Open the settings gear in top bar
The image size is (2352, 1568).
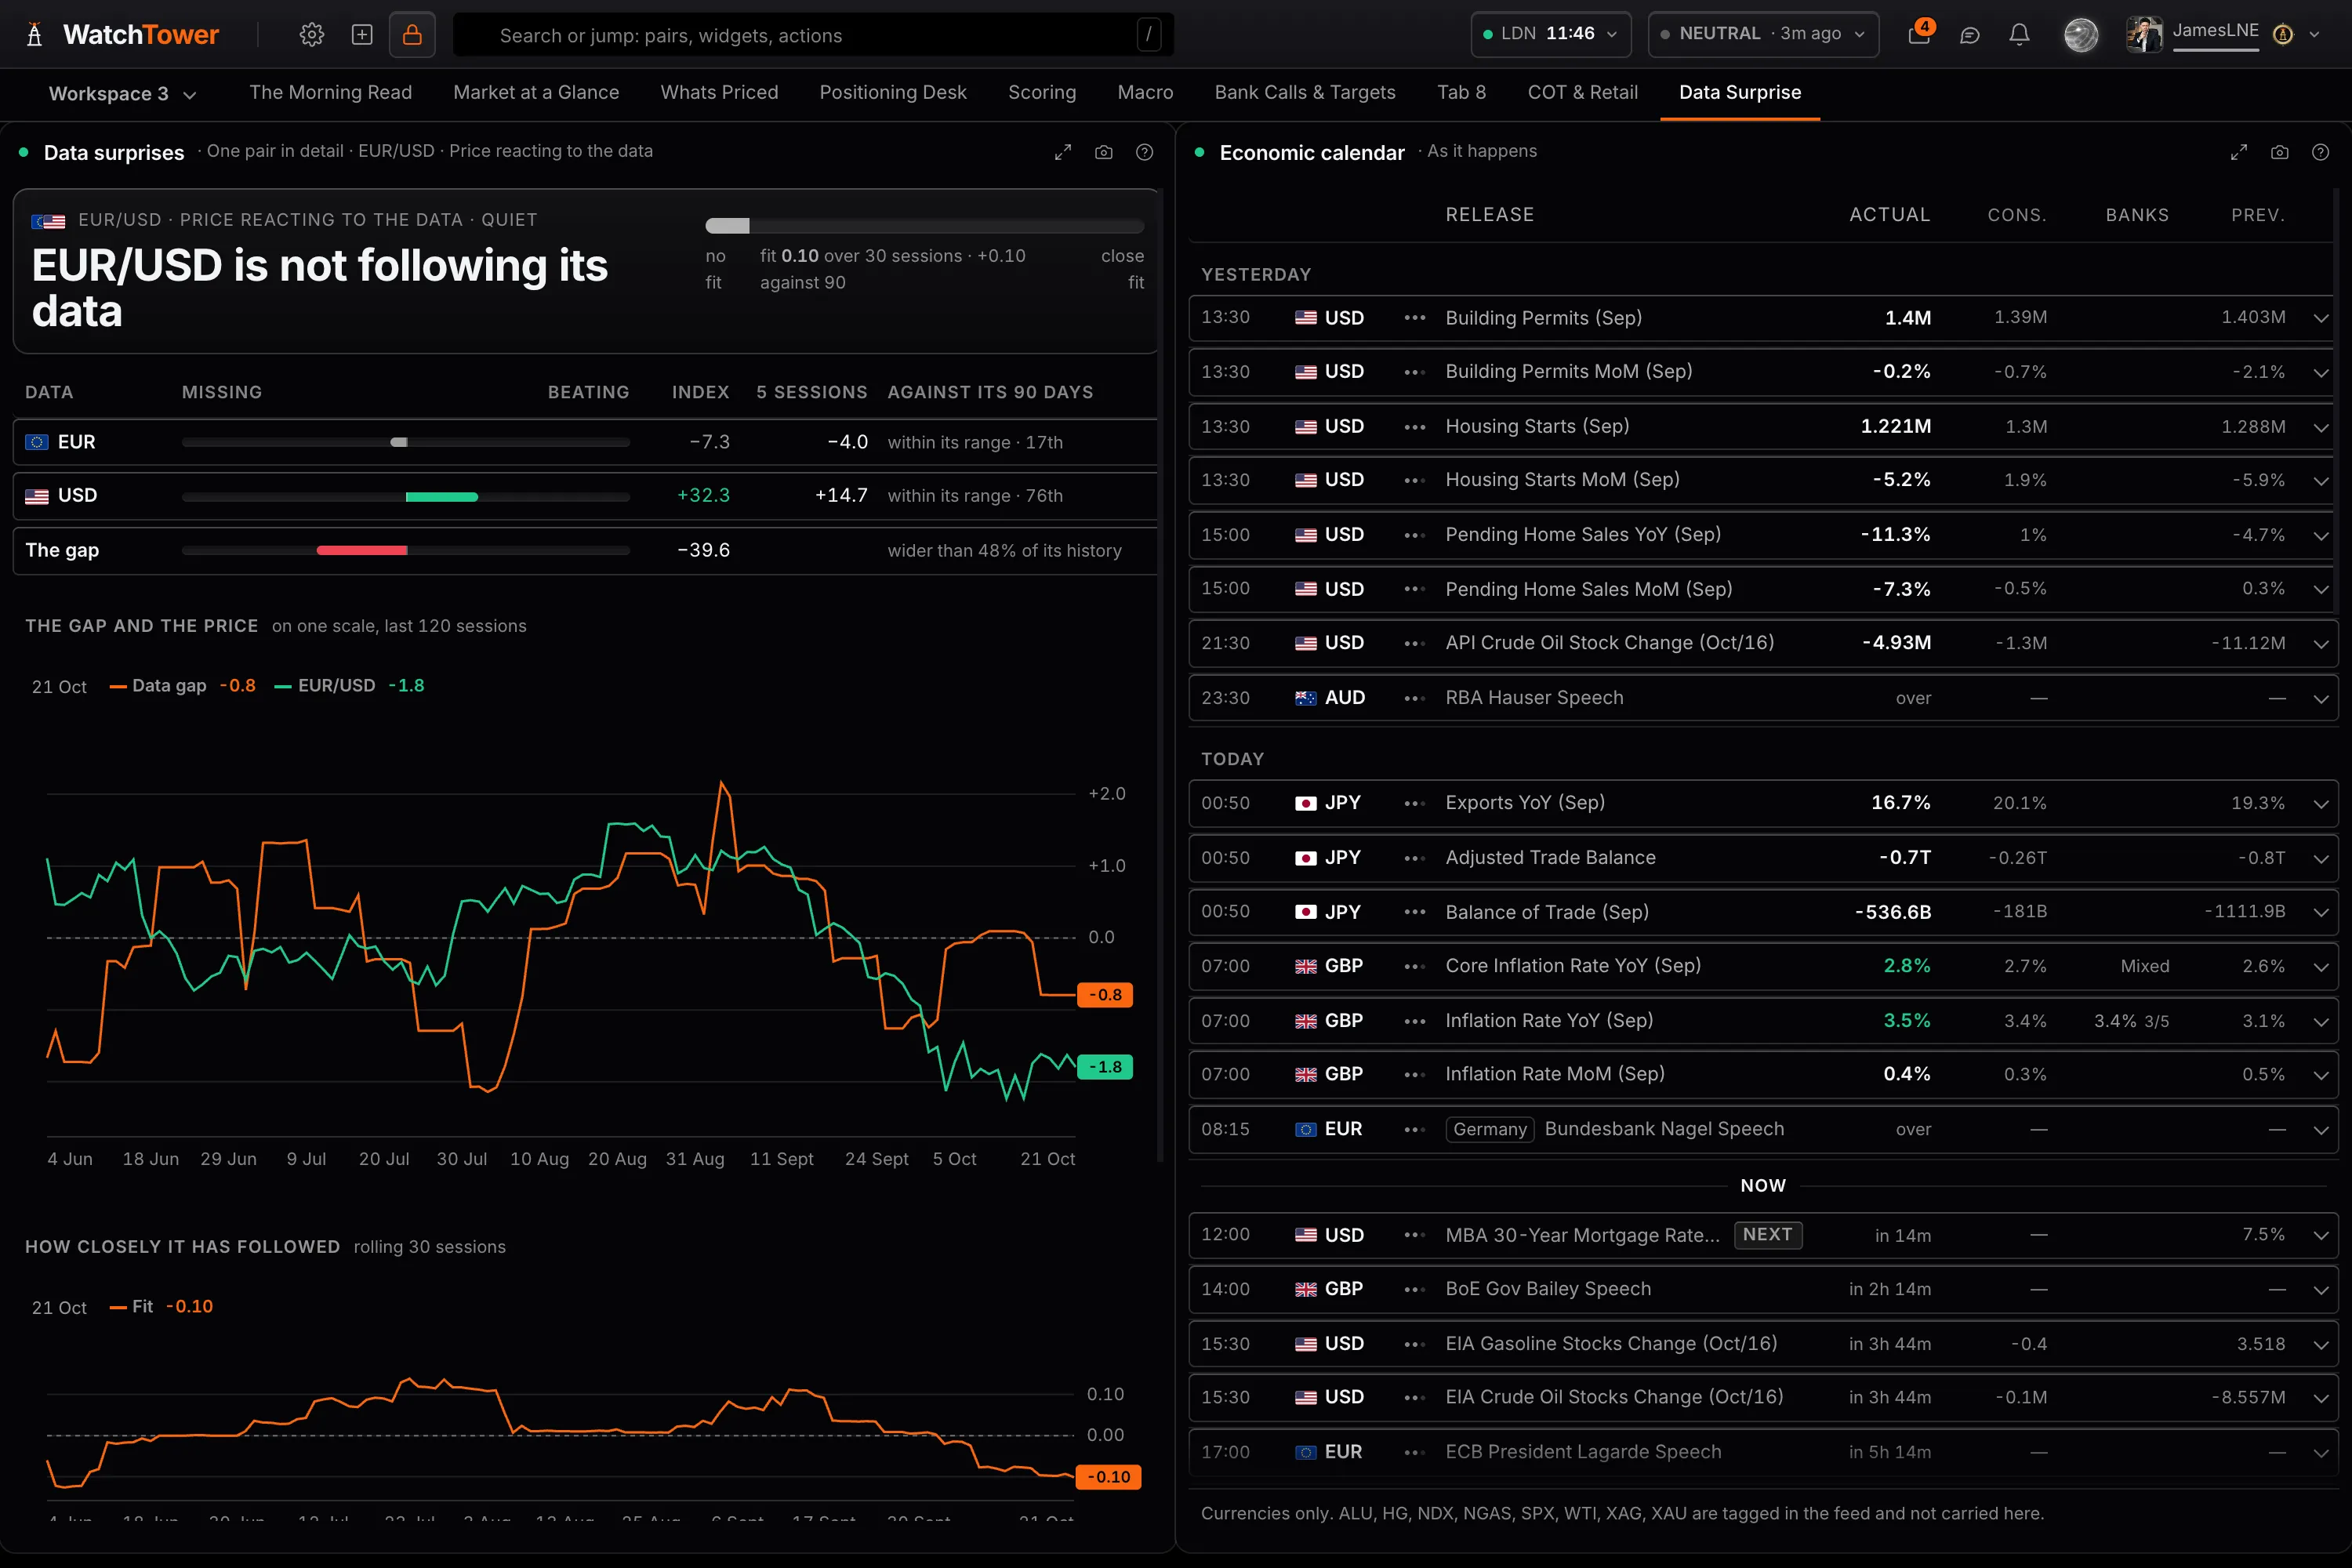[x=312, y=35]
